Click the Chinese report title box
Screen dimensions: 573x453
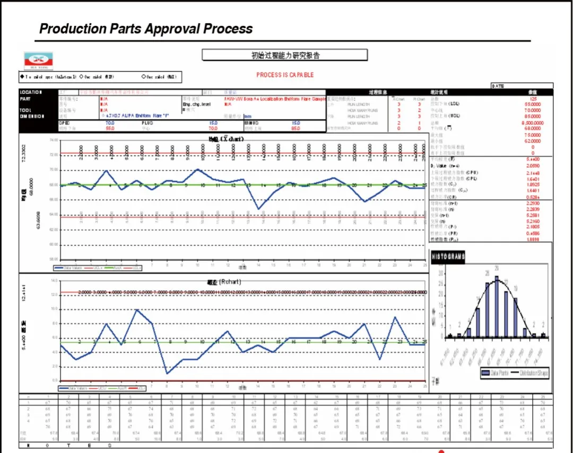[285, 55]
